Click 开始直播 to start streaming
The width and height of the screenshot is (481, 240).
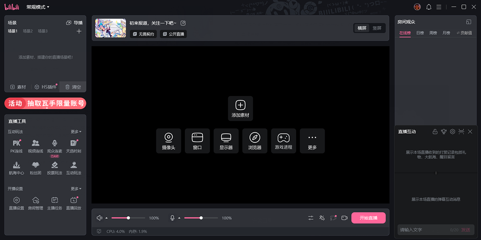tap(368, 218)
